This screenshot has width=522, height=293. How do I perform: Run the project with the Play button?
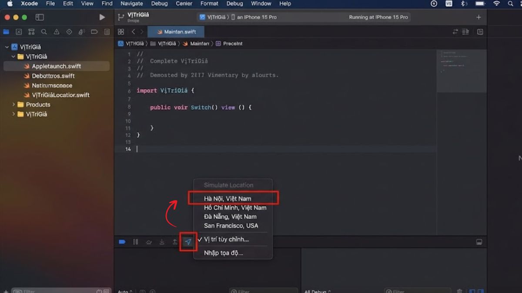102,17
